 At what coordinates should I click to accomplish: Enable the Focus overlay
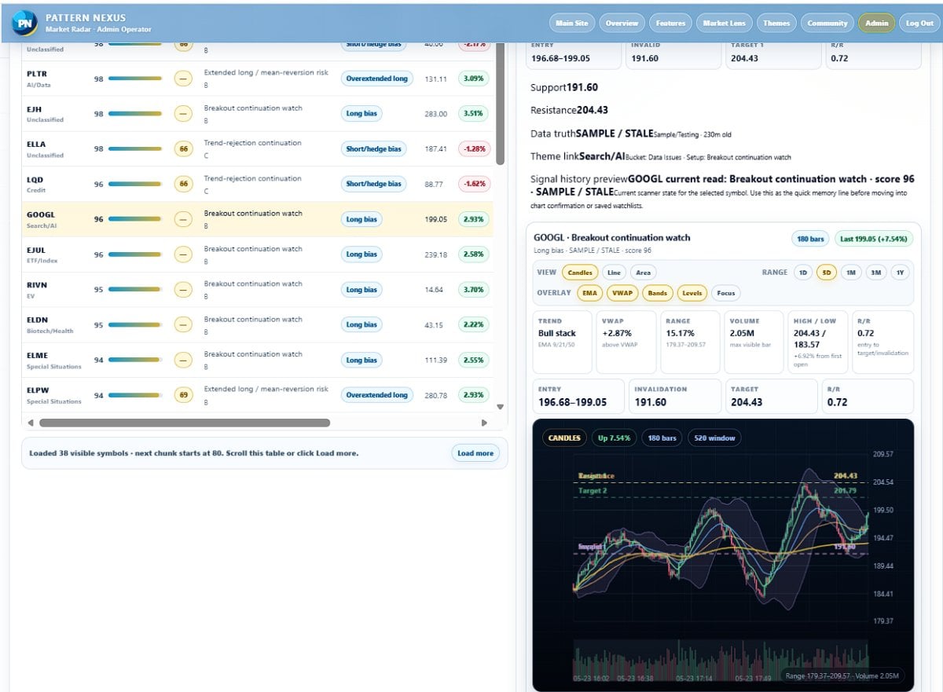(726, 293)
